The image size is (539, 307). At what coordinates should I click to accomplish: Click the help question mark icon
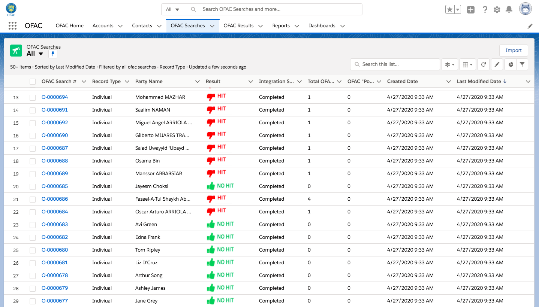[485, 10]
